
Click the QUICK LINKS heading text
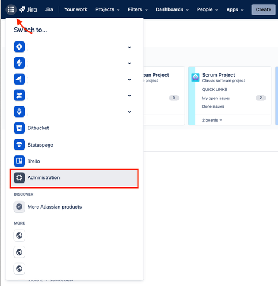coord(215,90)
